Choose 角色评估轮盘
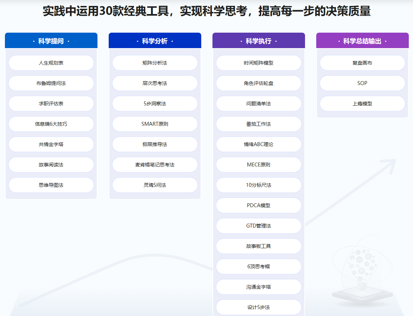Viewport: 413px width, 316px height. click(259, 83)
